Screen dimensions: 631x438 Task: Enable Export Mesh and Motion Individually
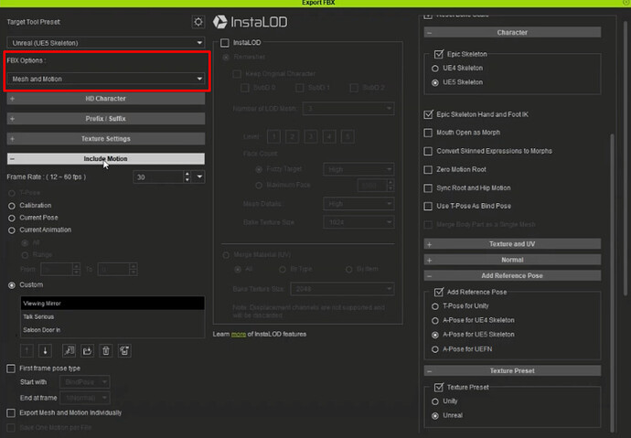[x=11, y=413]
